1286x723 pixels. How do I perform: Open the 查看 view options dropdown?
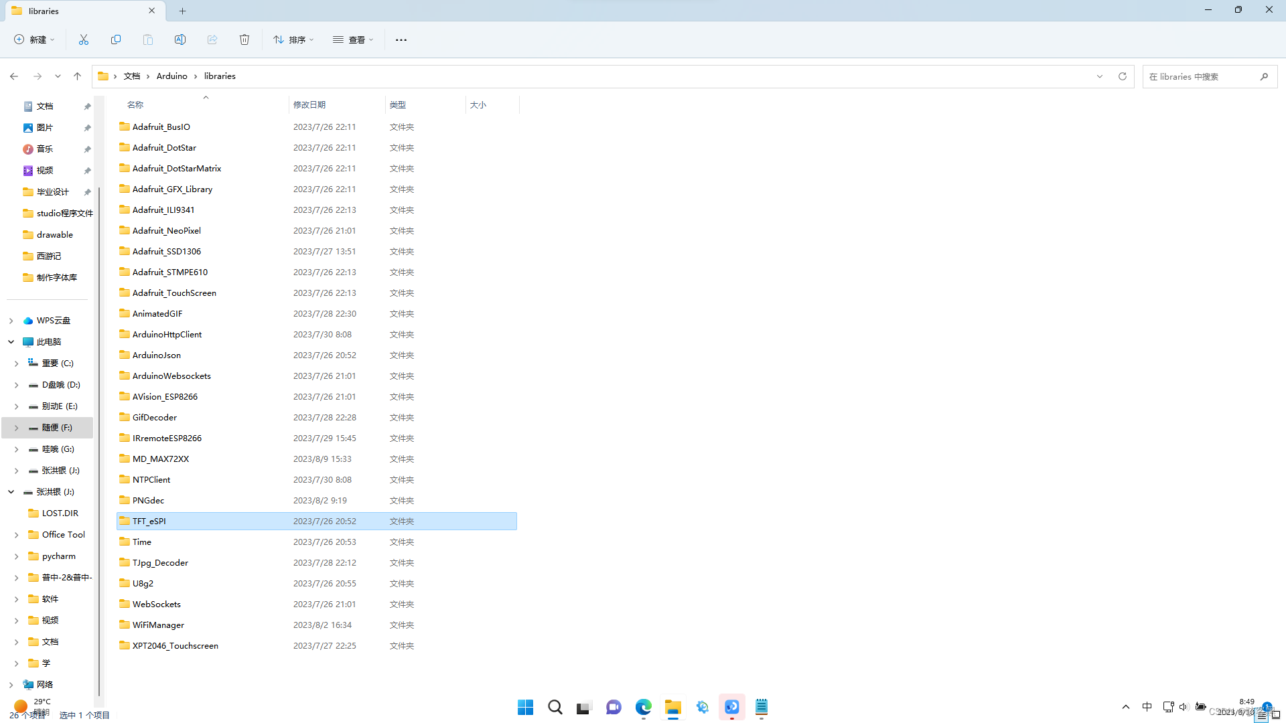[x=353, y=39]
